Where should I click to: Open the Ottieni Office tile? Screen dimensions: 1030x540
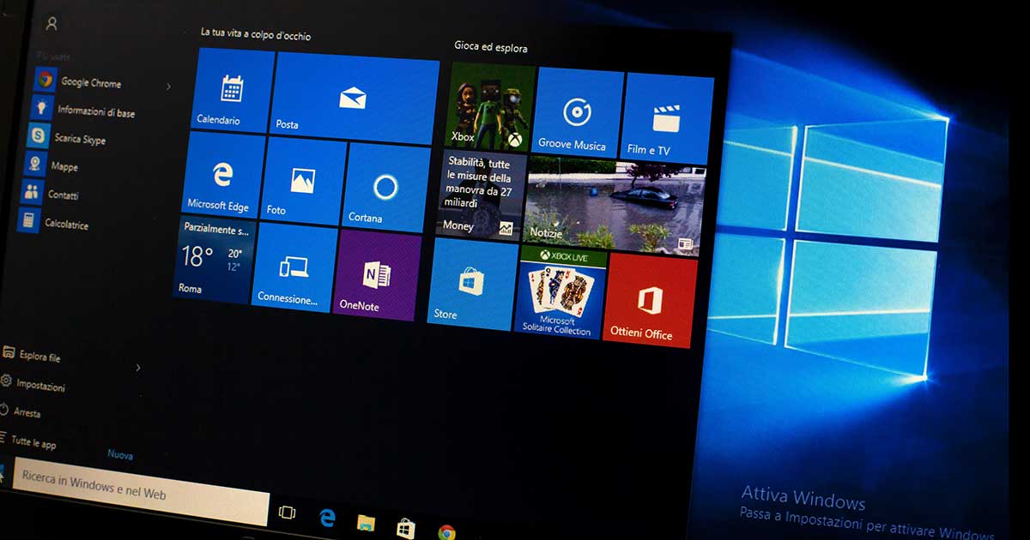[650, 300]
